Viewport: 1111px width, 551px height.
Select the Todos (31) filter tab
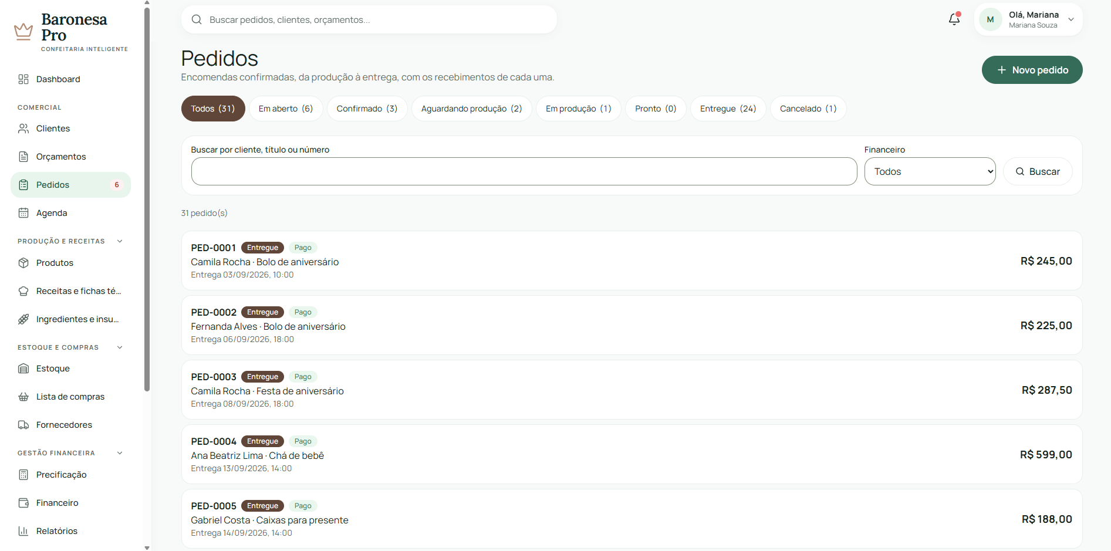pyautogui.click(x=213, y=109)
